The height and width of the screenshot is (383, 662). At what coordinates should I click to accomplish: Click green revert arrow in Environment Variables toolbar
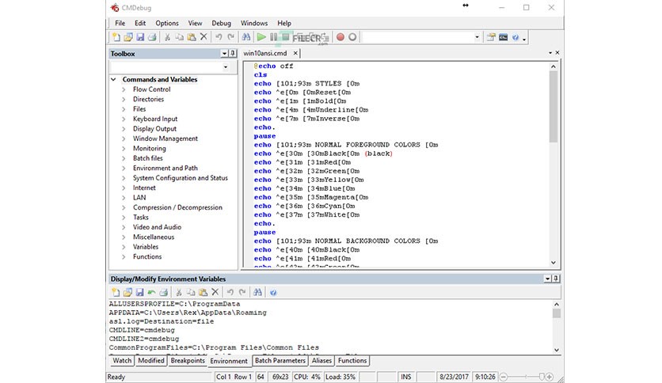pos(151,292)
